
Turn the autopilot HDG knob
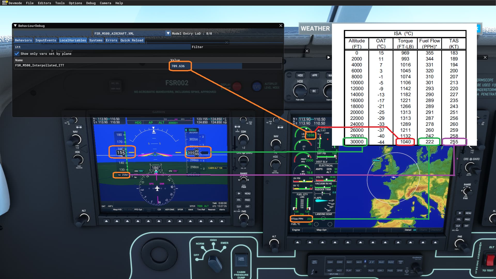coord(300,91)
